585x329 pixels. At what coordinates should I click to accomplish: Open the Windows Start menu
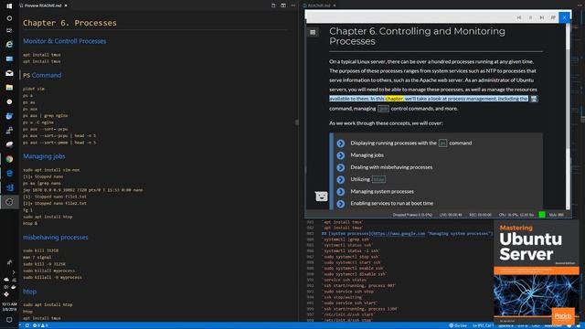click(9, 5)
